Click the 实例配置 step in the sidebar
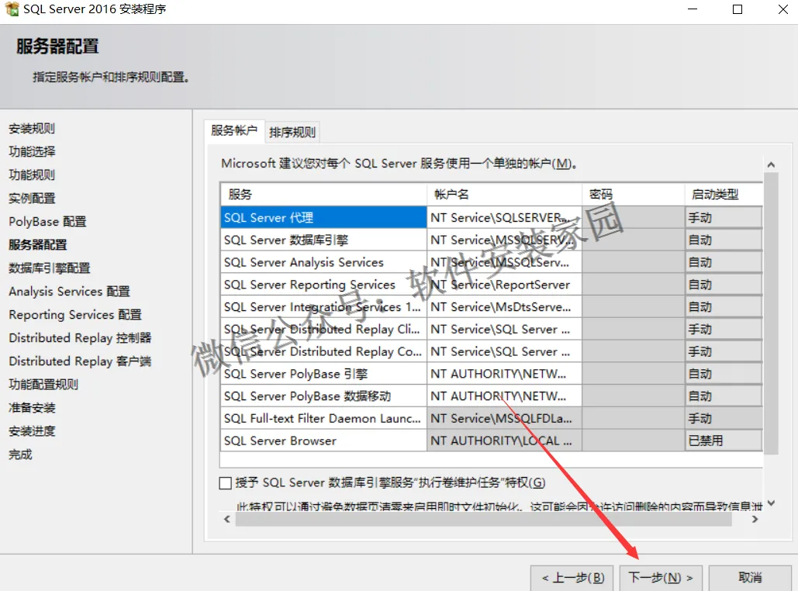This screenshot has height=591, width=798. [x=32, y=199]
